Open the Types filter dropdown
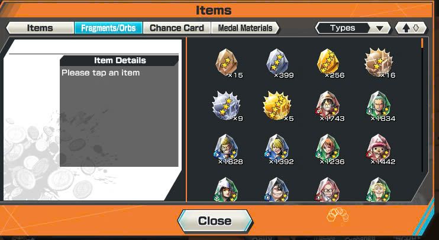Image resolution: width=439 pixels, height=240 pixels. click(353, 28)
